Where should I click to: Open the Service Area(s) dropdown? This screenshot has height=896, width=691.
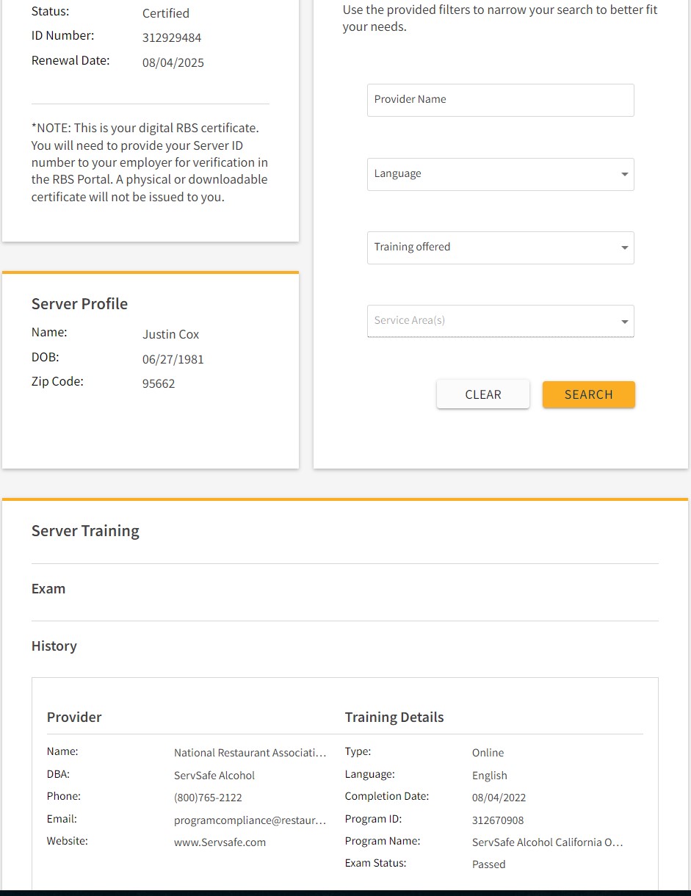[500, 321]
